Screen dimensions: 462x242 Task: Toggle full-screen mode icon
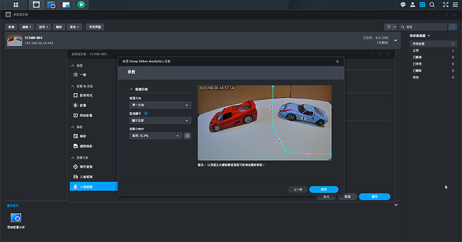coord(446,4)
